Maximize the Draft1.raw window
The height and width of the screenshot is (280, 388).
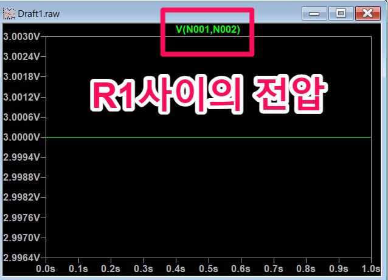pos(341,13)
